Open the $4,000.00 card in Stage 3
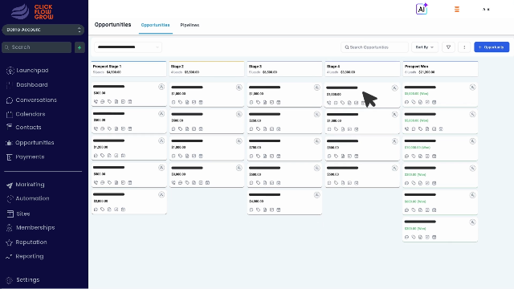 tap(284, 202)
